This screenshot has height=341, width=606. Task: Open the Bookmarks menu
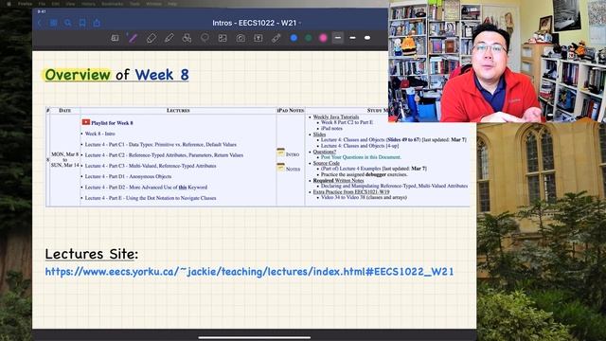point(112,4)
